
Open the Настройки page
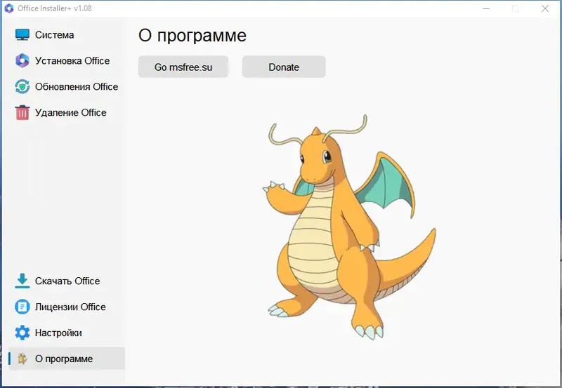click(x=67, y=333)
